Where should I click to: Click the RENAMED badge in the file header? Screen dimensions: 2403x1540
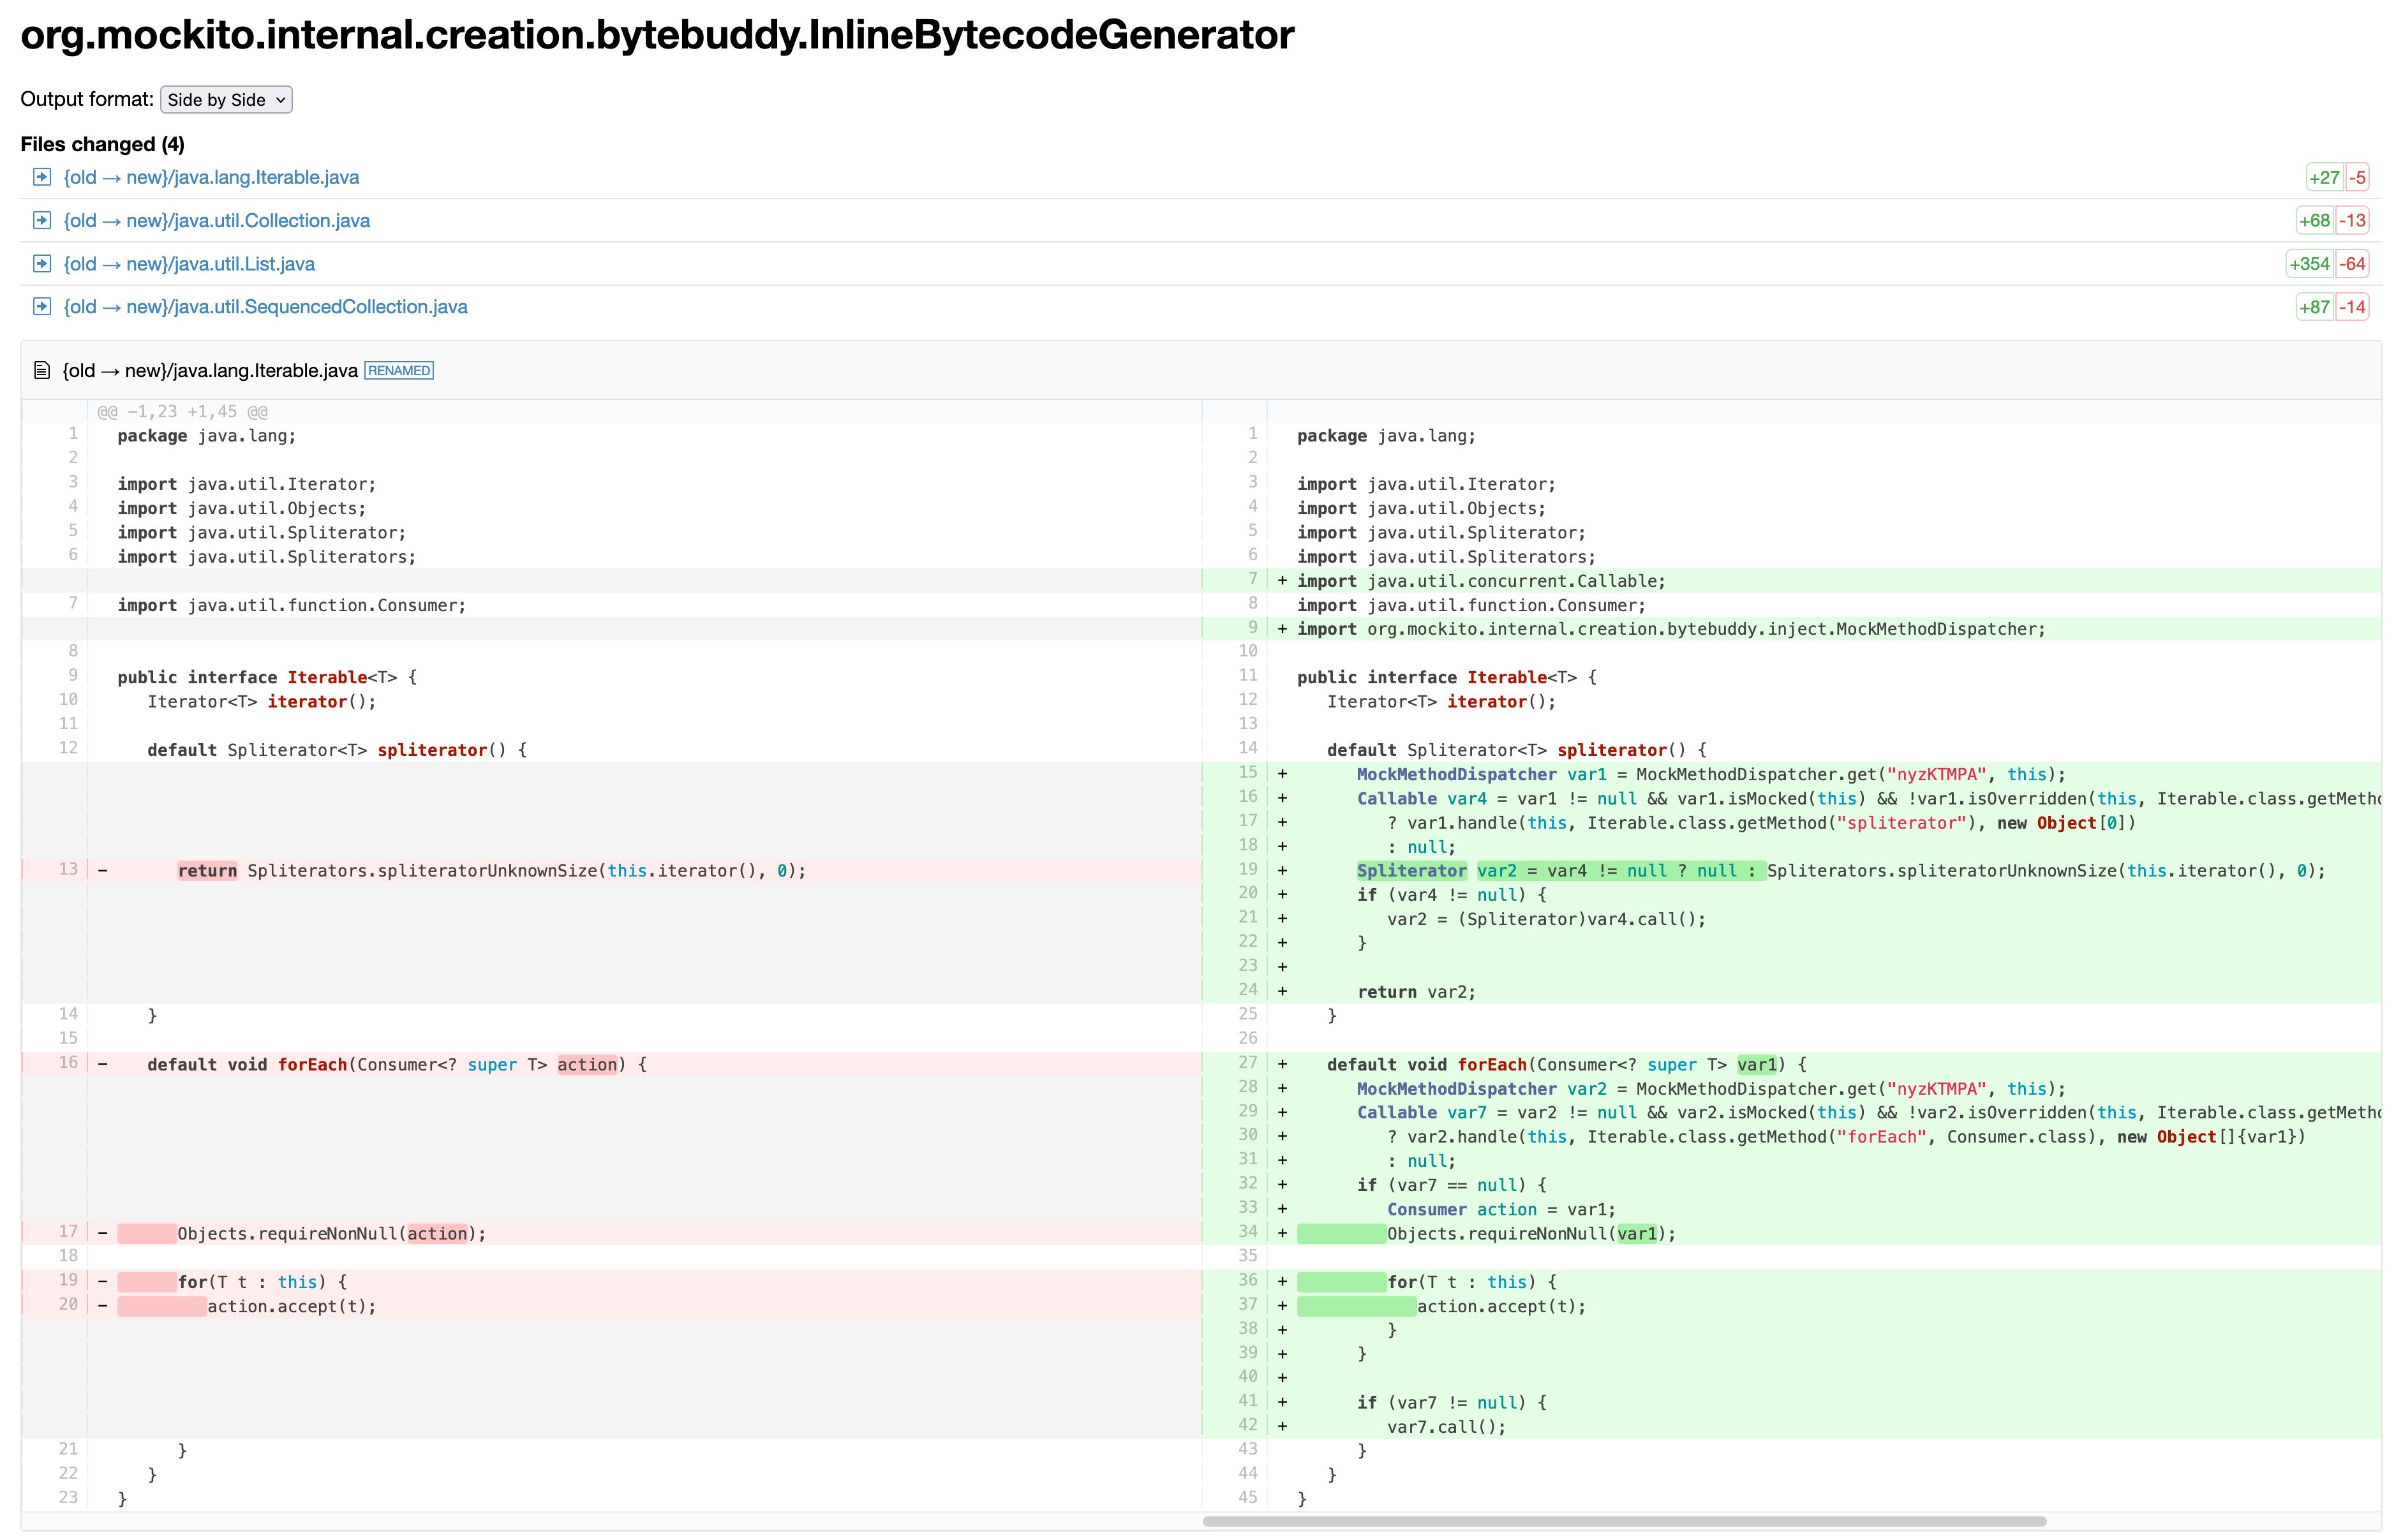399,371
